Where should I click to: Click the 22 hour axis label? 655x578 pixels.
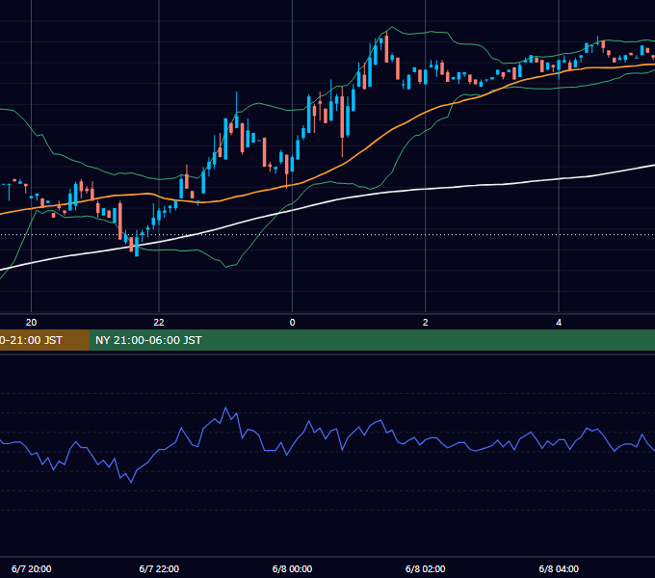(159, 323)
